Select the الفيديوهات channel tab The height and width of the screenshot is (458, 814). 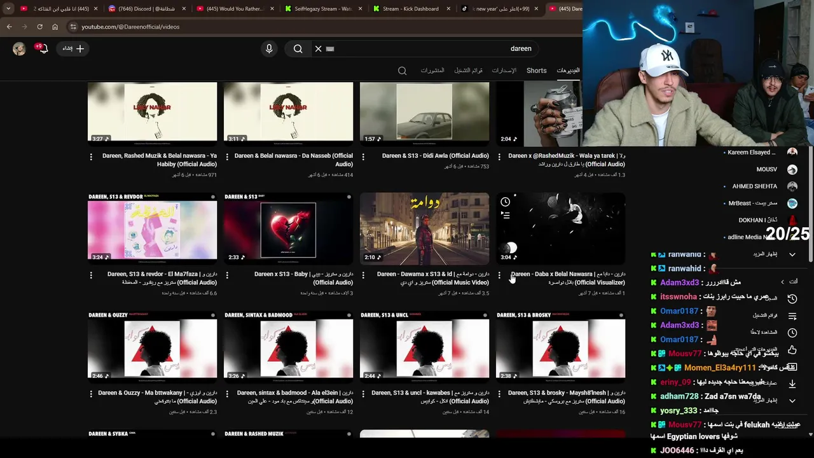(568, 71)
